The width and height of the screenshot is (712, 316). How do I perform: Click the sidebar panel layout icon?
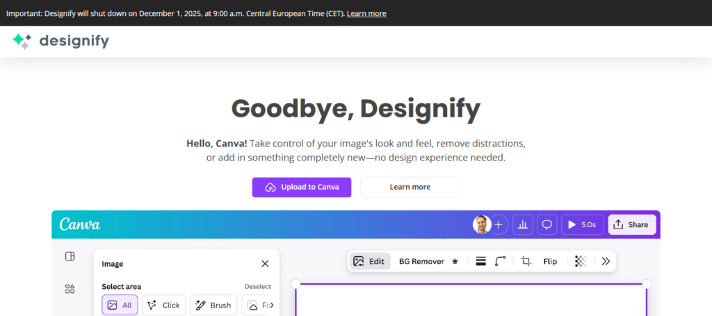click(x=70, y=256)
